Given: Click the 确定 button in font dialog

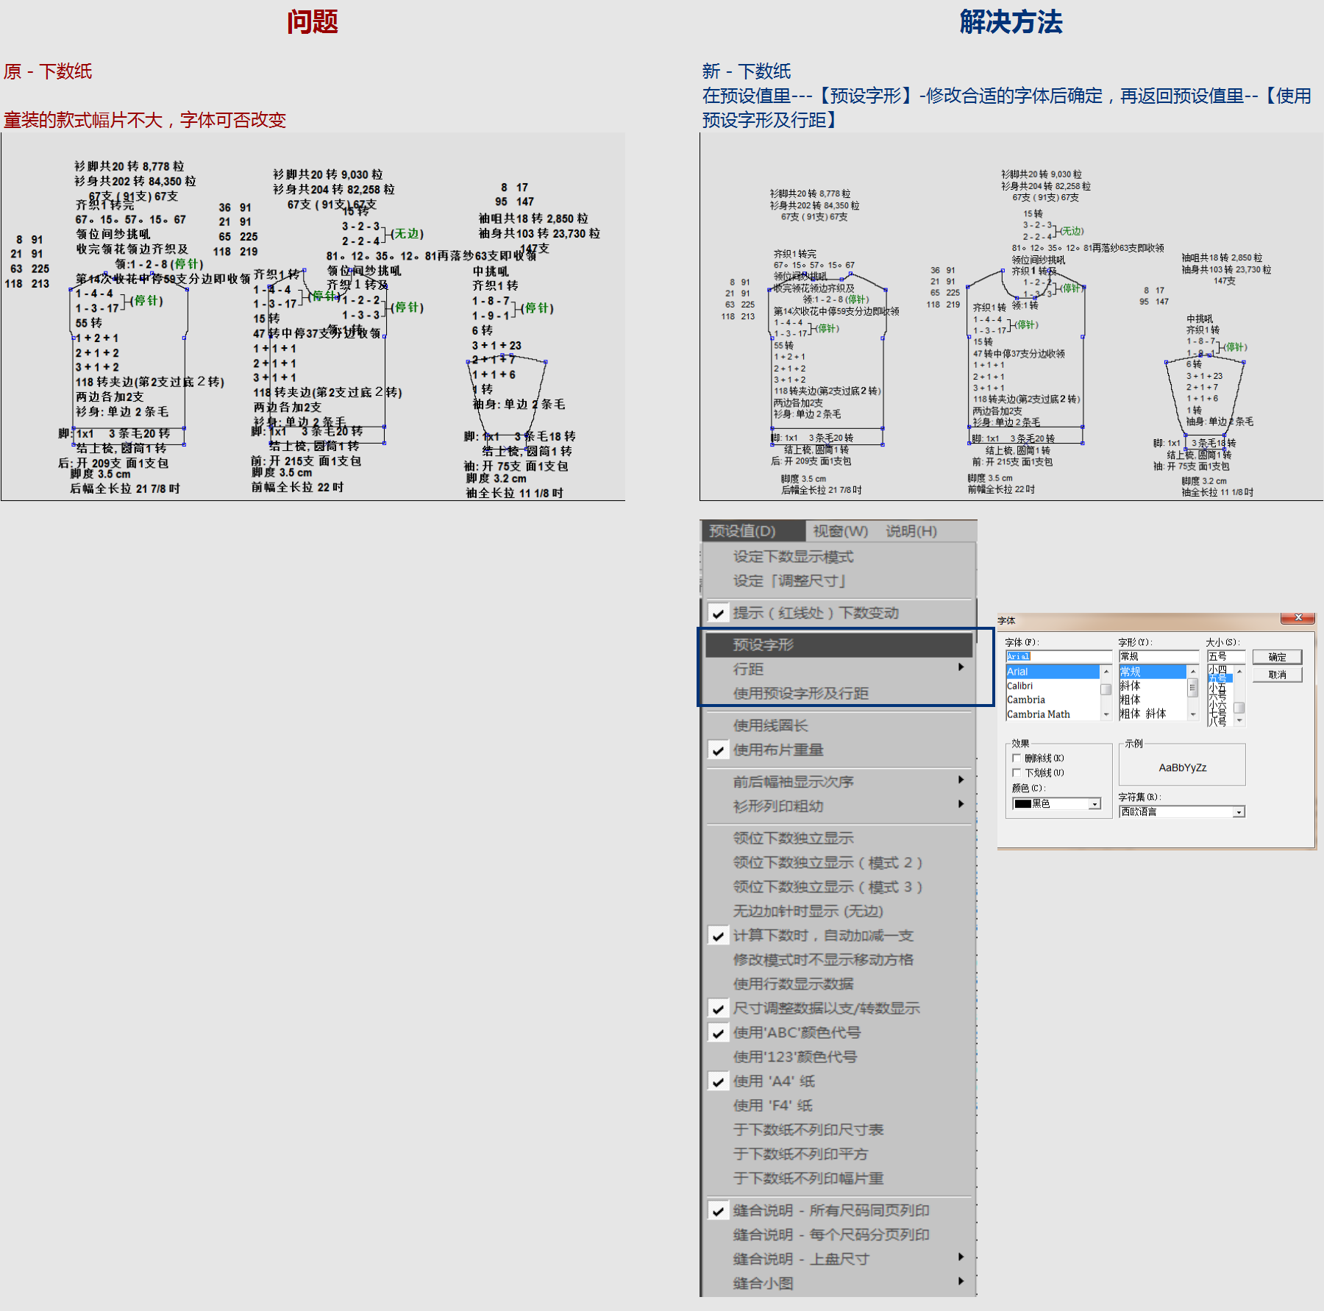Looking at the screenshot, I should click(x=1277, y=657).
